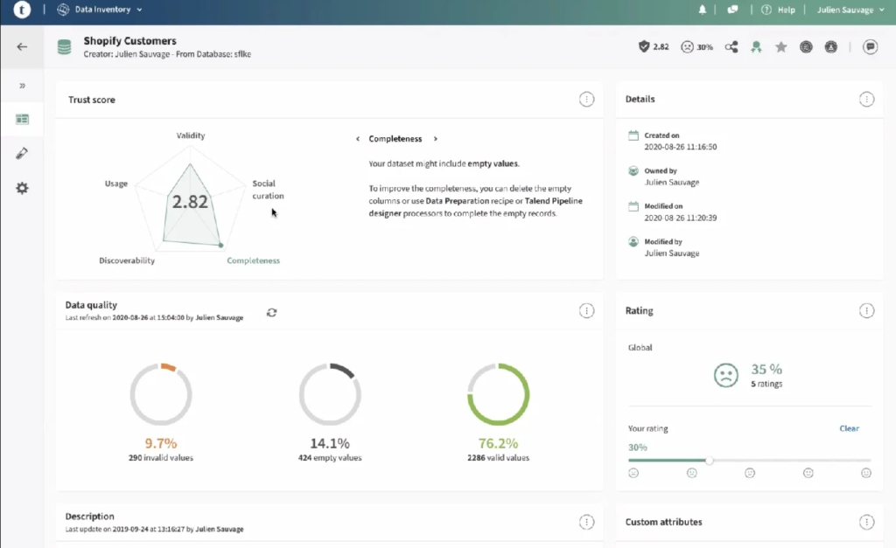Click the 76.2% valid values figure
The image size is (896, 548).
click(498, 443)
